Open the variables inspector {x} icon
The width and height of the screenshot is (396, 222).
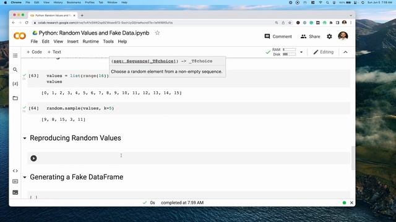pyautogui.click(x=15, y=84)
